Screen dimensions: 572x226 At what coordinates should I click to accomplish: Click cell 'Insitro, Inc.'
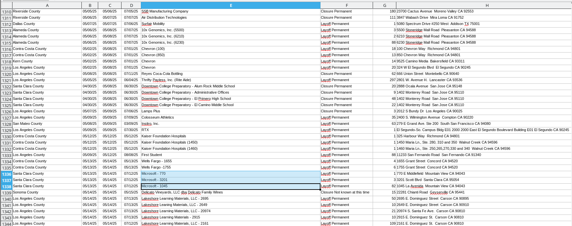click(231, 124)
